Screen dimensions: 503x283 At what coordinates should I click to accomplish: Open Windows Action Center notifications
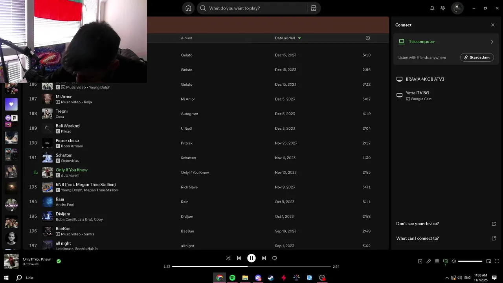point(494,278)
